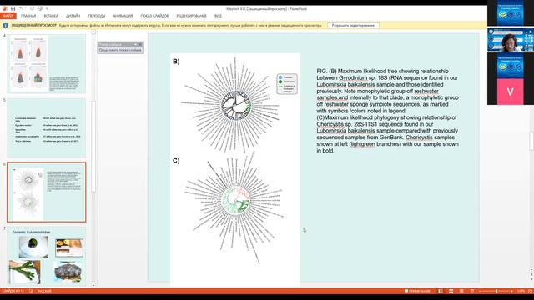Switch to Slide Sorter view icon

451,291
